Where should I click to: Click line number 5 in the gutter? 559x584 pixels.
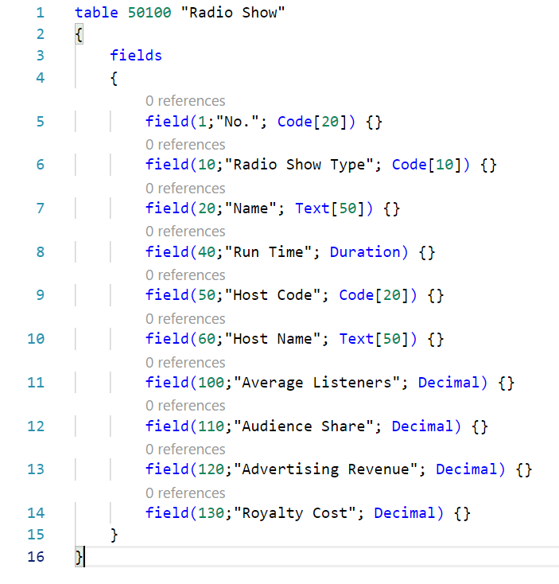41,122
